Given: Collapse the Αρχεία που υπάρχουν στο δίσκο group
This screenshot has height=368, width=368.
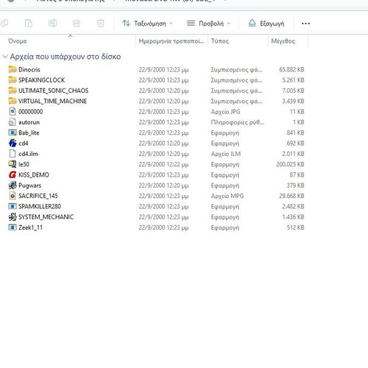Looking at the screenshot, I should coord(5,57).
